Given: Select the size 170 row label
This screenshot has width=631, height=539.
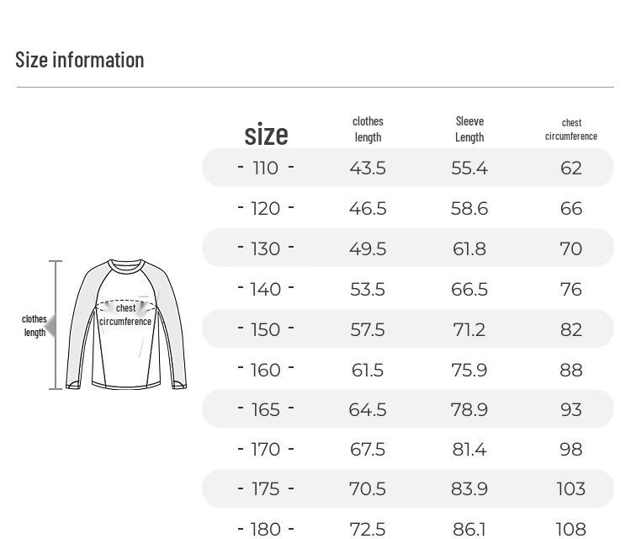Looking at the screenshot, I should click(x=266, y=449).
